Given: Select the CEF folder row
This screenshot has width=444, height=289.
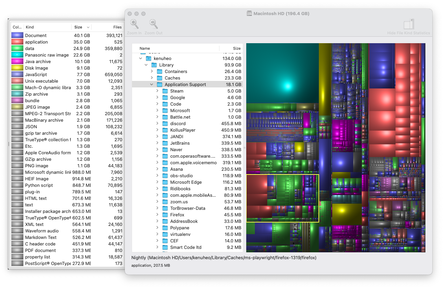Looking at the screenshot, I should [x=187, y=241].
